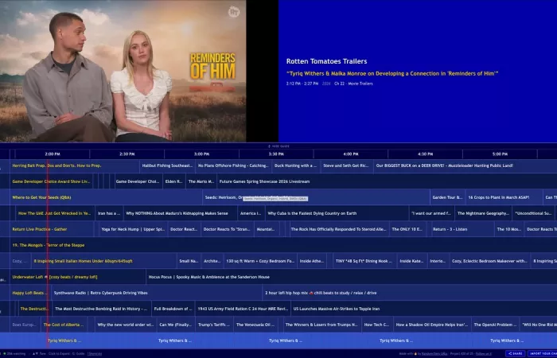Image resolution: width=557 pixels, height=358 pixels.
Task: Click the Import Your Channels button
Action: coord(543,354)
